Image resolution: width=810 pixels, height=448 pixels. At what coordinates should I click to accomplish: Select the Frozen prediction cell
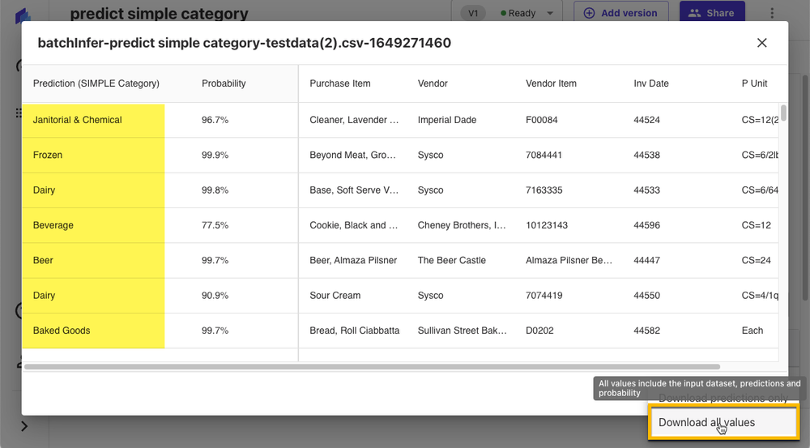(x=93, y=155)
